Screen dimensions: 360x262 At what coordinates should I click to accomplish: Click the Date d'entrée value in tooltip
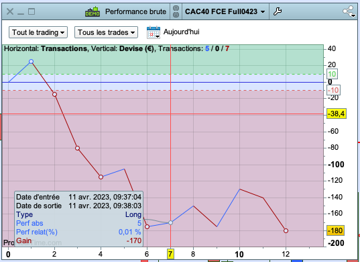click(x=105, y=197)
